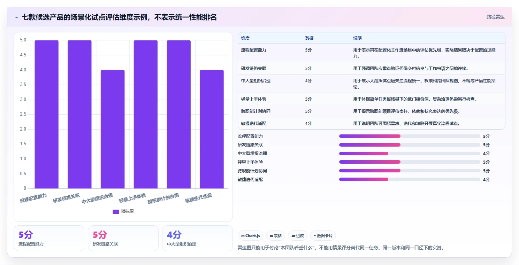Click the 5.0 y-axis label
This screenshot has width=519, height=265.
tap(23, 40)
